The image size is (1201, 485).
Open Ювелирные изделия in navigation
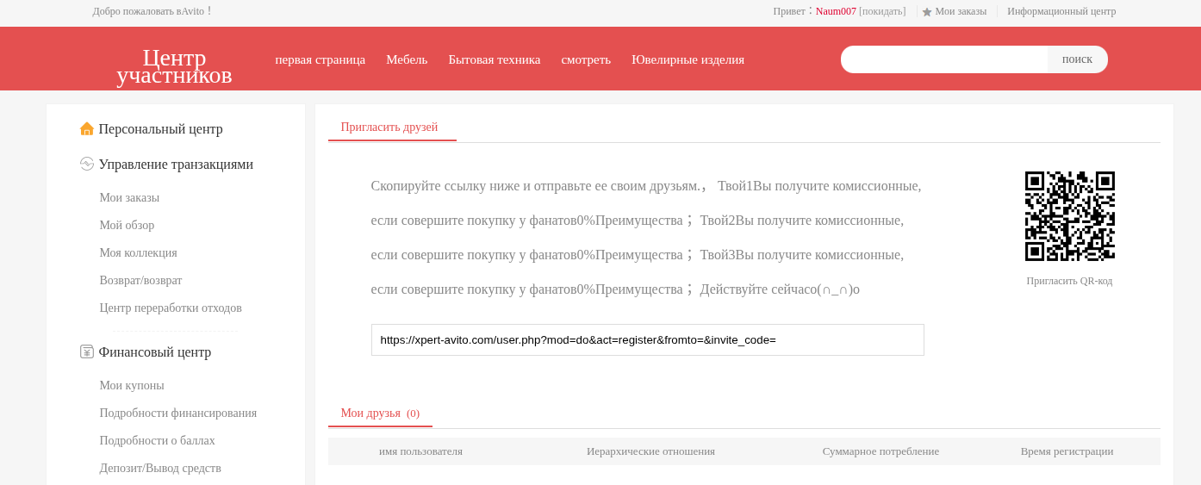pyautogui.click(x=688, y=59)
